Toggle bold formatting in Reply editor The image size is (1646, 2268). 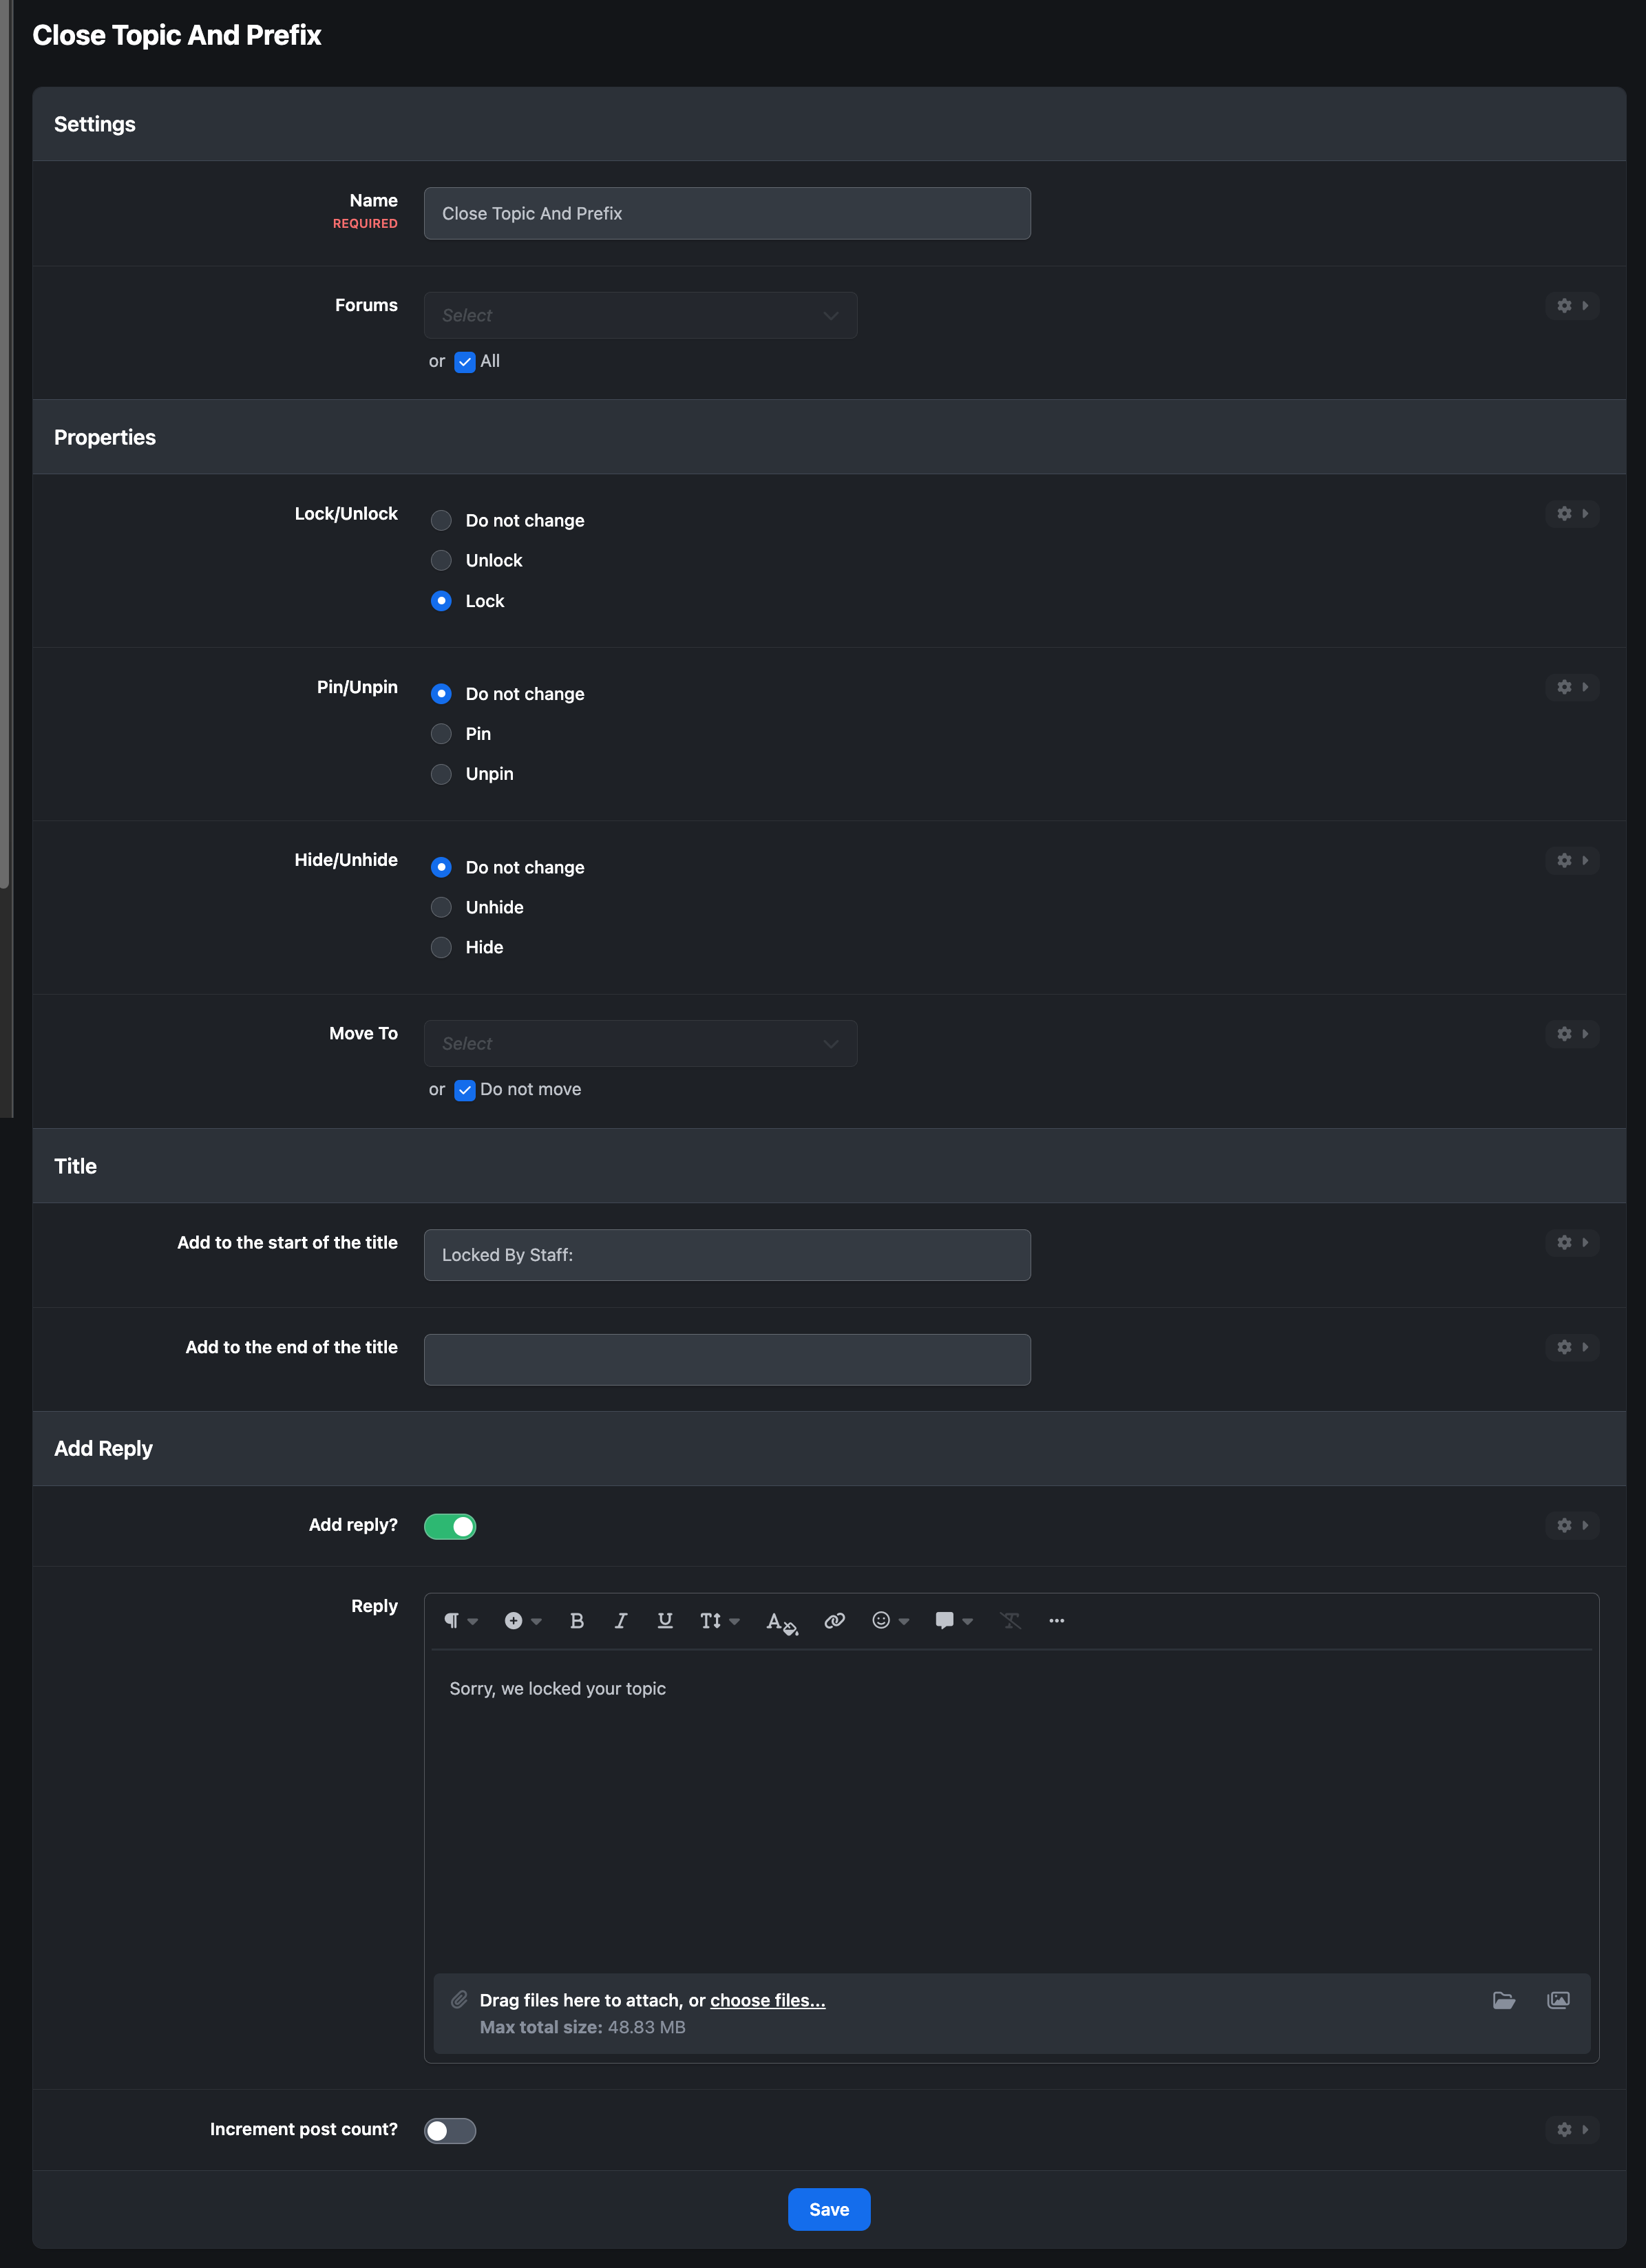(x=577, y=1621)
